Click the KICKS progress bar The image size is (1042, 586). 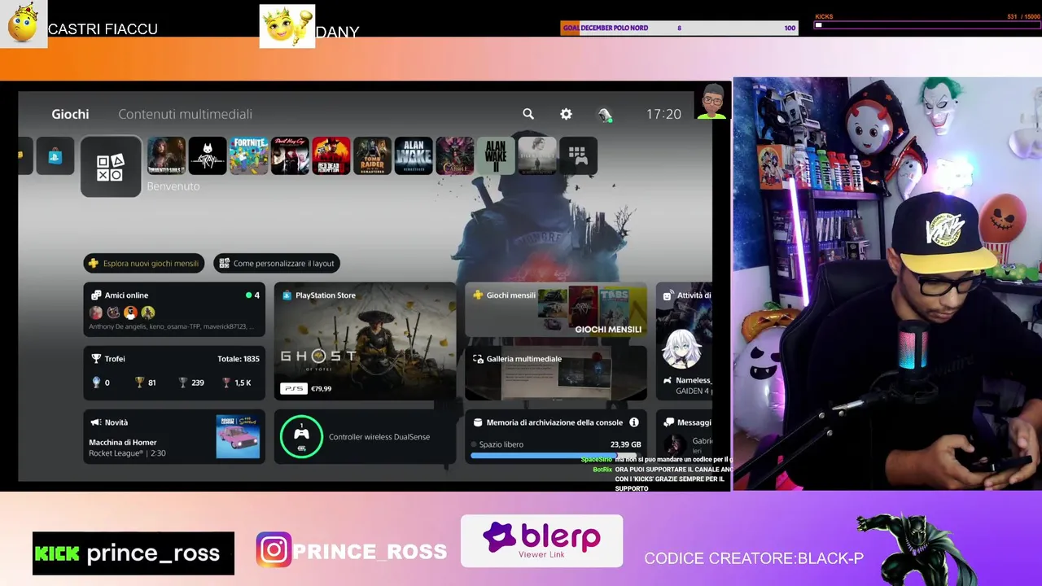926,24
